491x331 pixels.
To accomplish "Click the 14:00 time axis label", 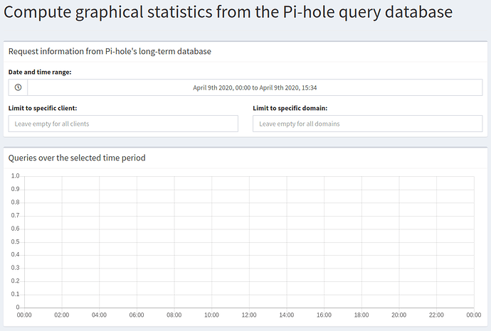I will (x=287, y=315).
